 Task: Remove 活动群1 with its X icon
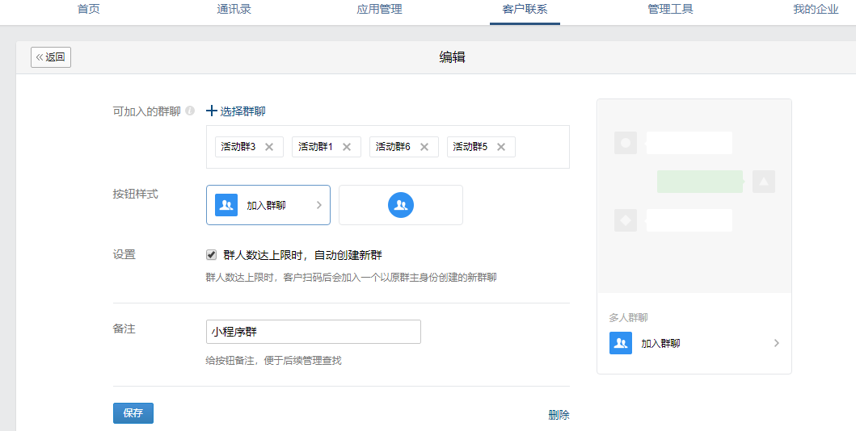(x=346, y=147)
